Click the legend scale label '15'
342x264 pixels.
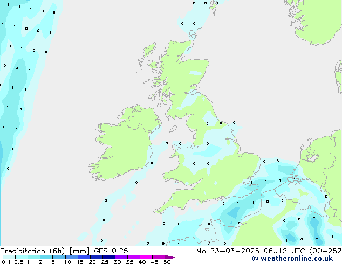pyautogui.click(x=80, y=262)
